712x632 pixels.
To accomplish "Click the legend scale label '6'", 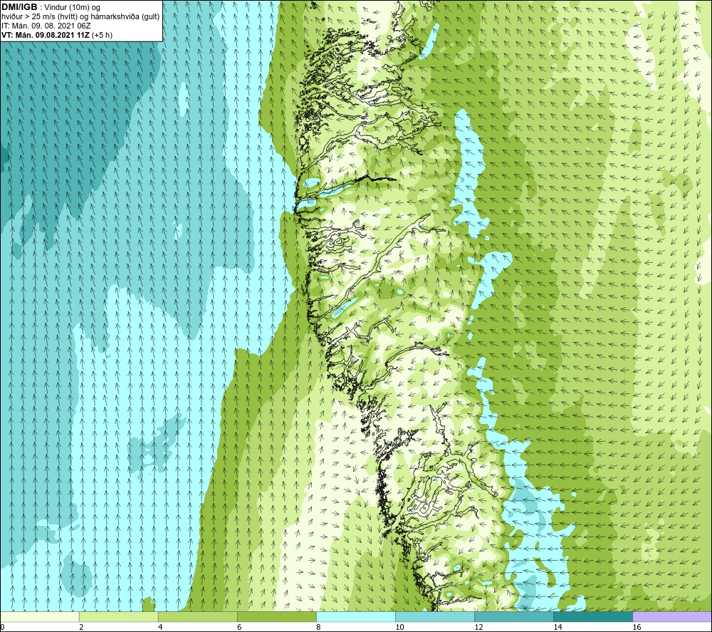I will tap(239, 628).
